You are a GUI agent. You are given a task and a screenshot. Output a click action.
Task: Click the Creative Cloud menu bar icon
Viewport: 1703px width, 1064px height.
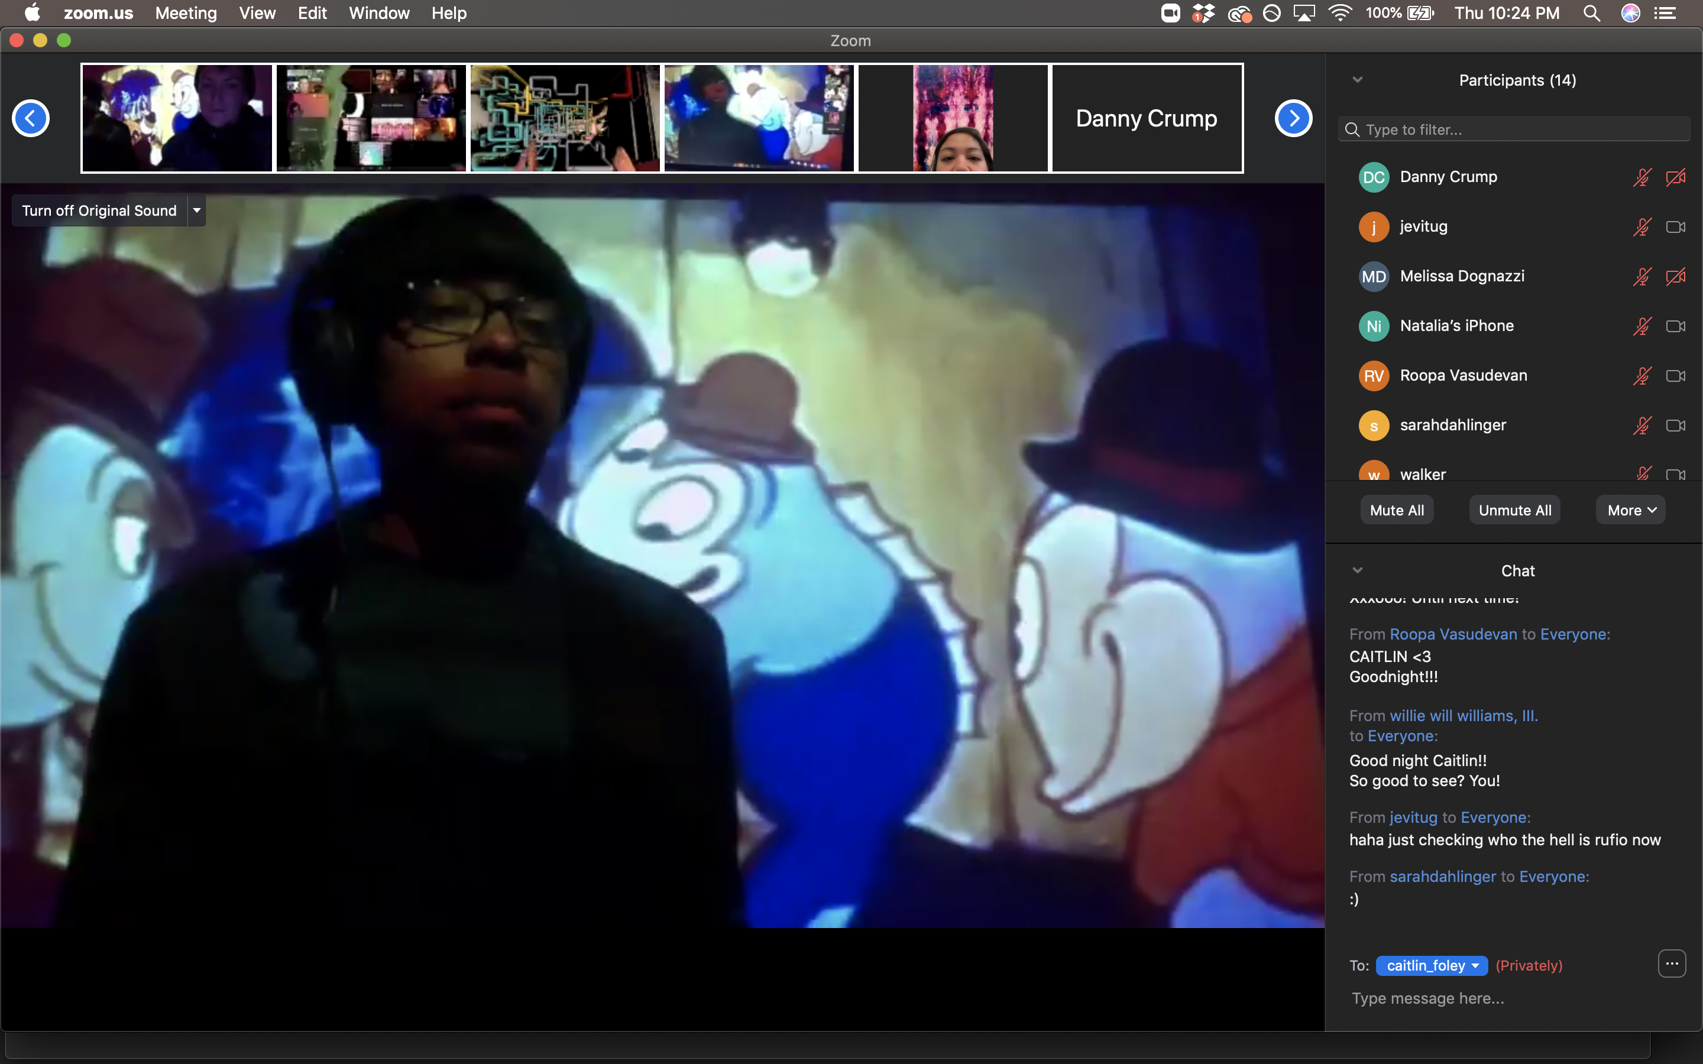(1239, 14)
